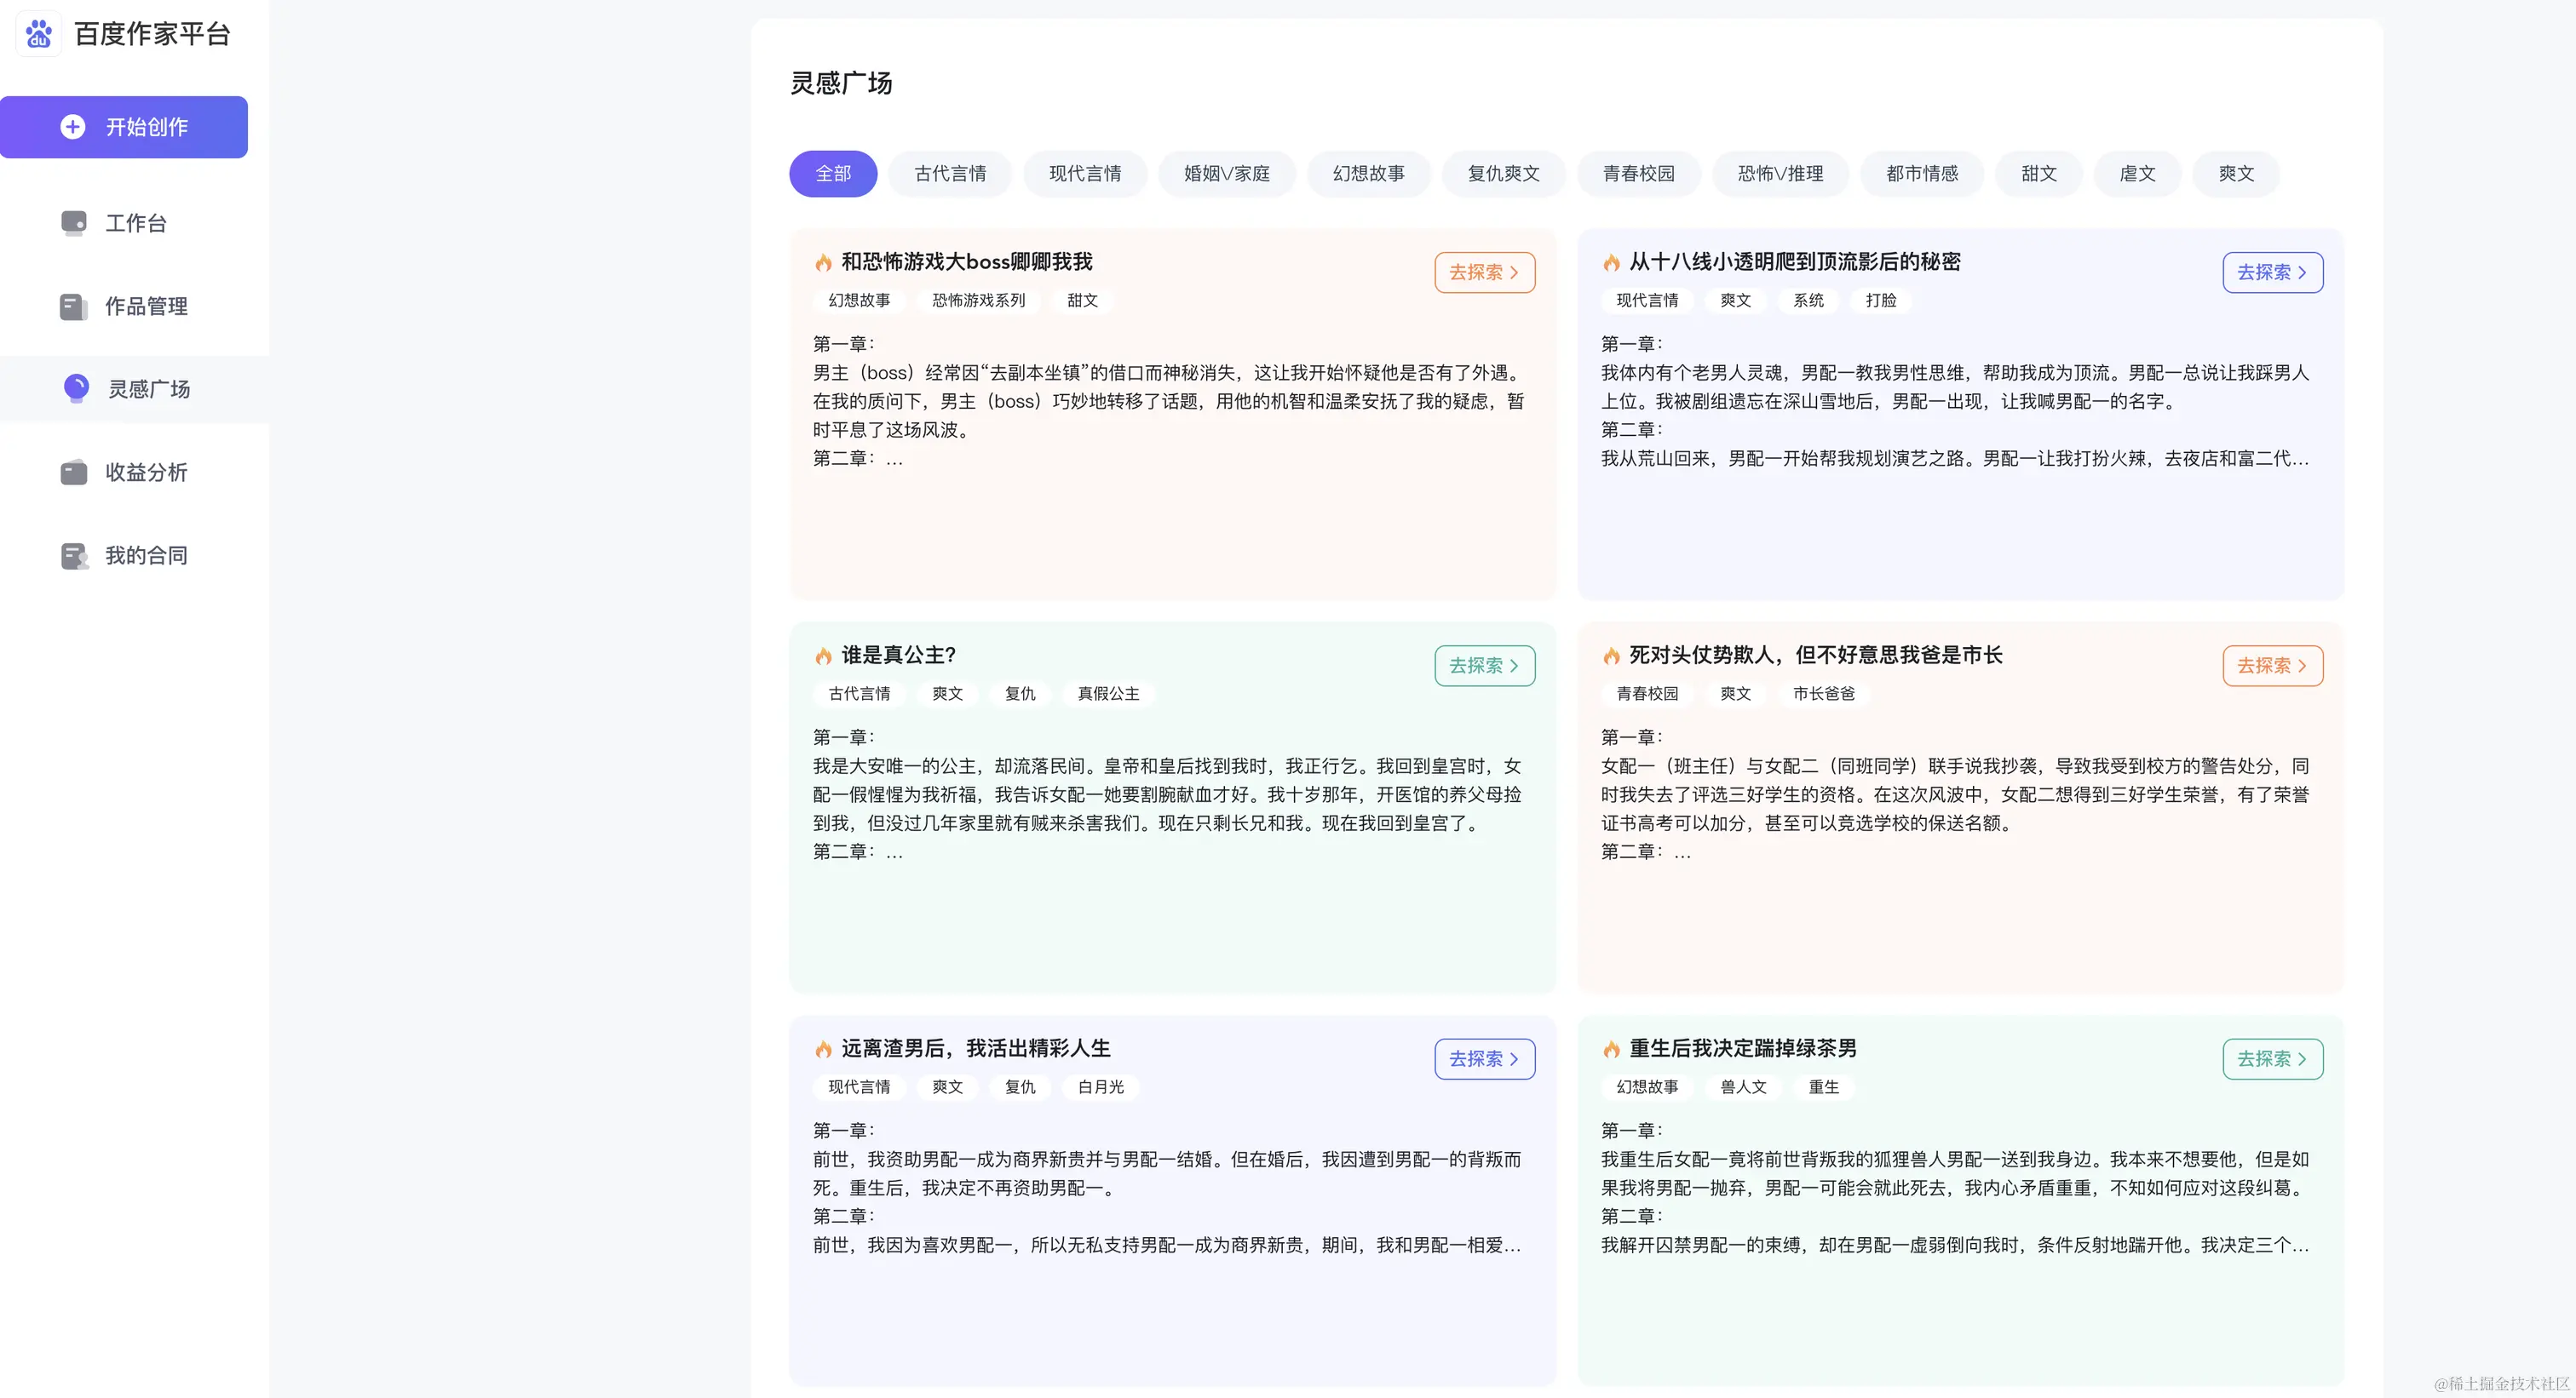Open 收益分析 wallet icon in sidebar
Viewport: 2576px width, 1398px height.
(74, 472)
